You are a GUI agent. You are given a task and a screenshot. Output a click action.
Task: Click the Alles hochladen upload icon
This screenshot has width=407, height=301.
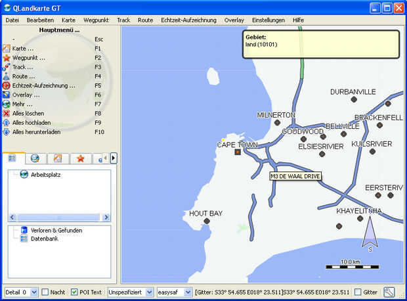[x=6, y=123]
